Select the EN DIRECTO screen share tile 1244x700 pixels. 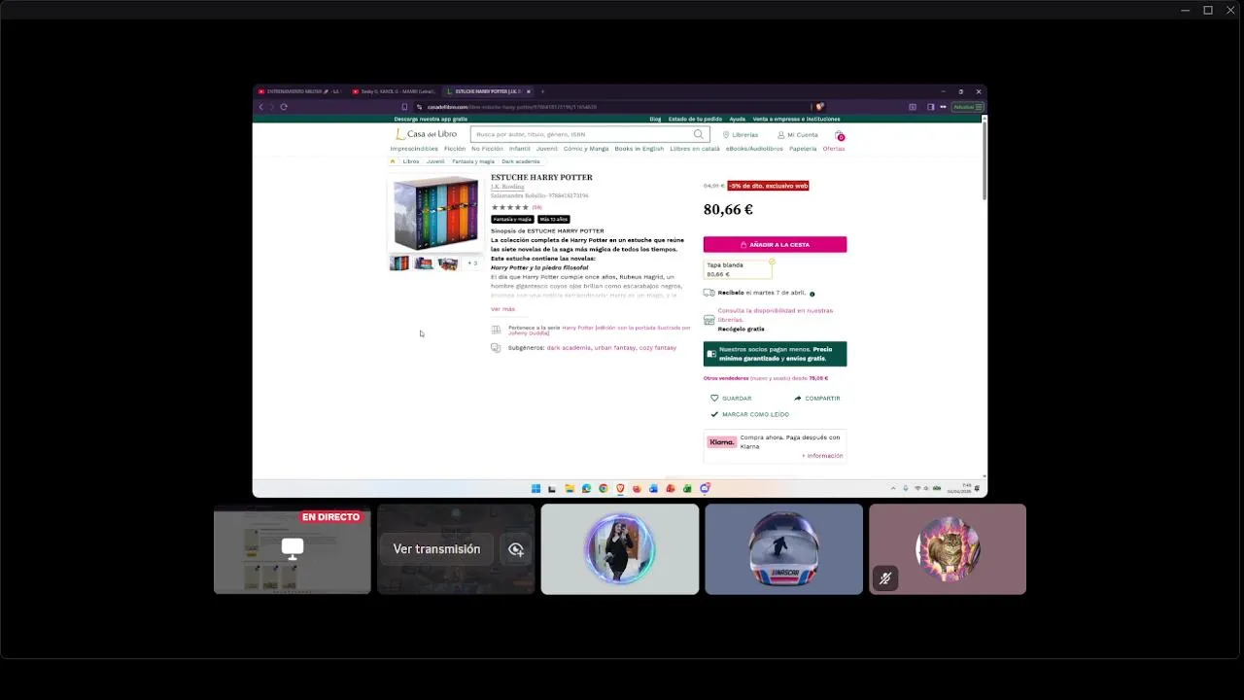pos(293,549)
